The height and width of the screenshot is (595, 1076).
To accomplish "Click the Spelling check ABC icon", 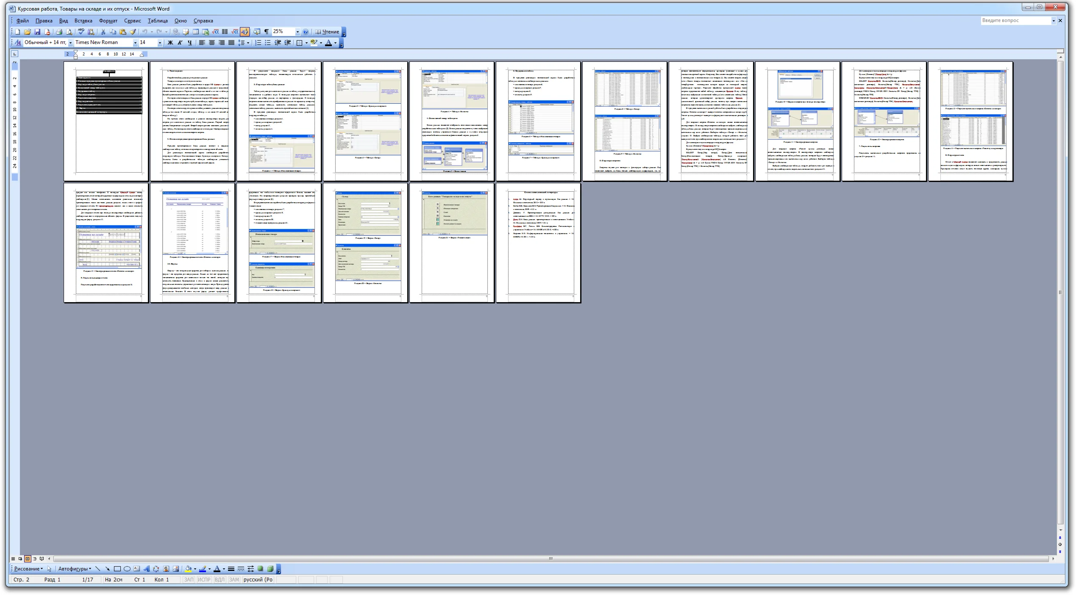I will 81,32.
